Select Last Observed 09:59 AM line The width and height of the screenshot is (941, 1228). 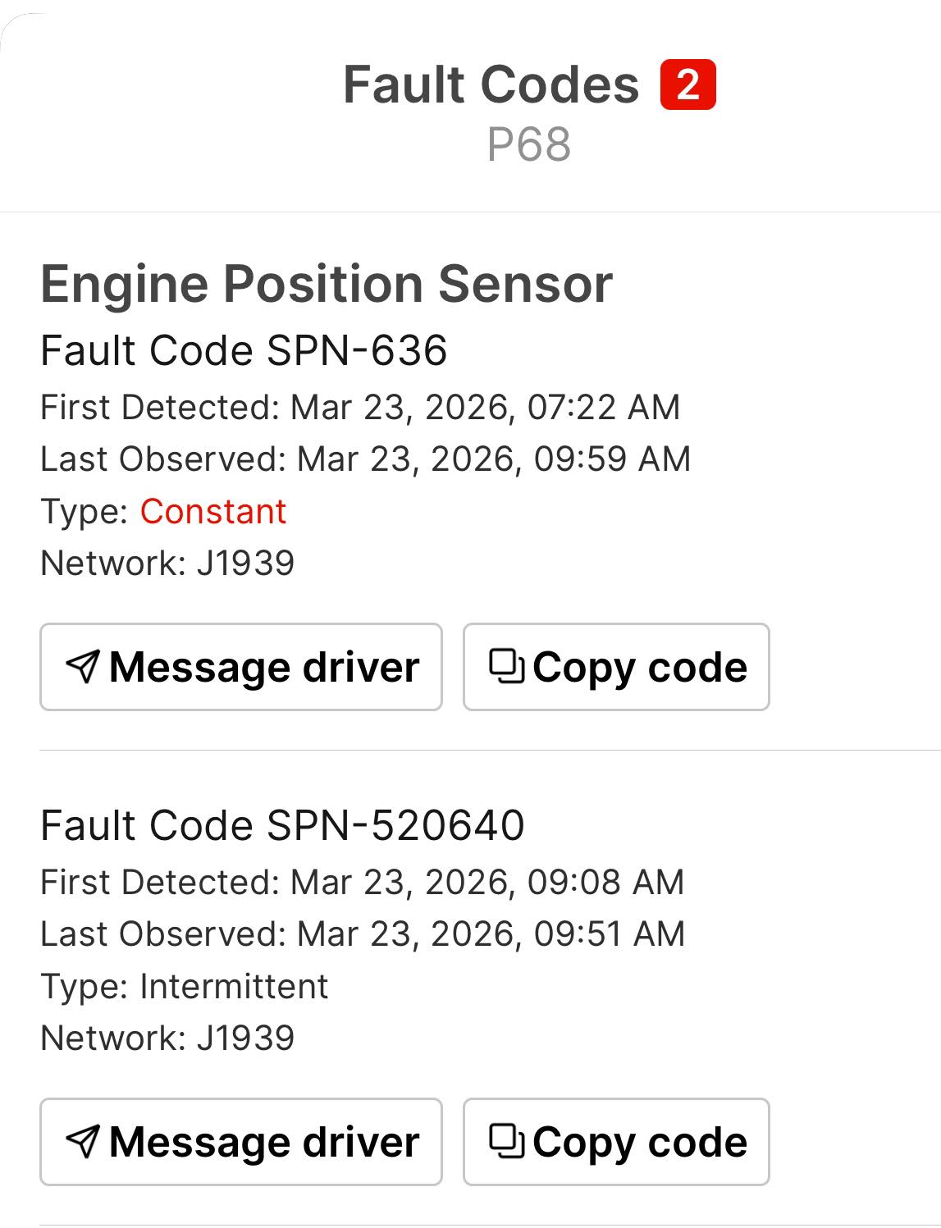click(366, 459)
